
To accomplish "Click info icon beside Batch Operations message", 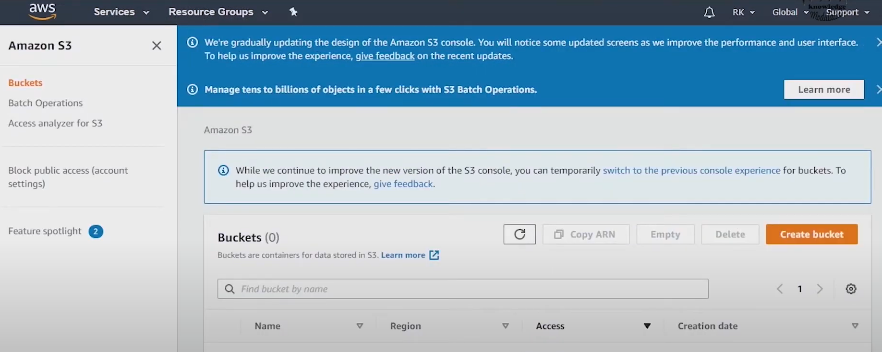I will (x=192, y=90).
